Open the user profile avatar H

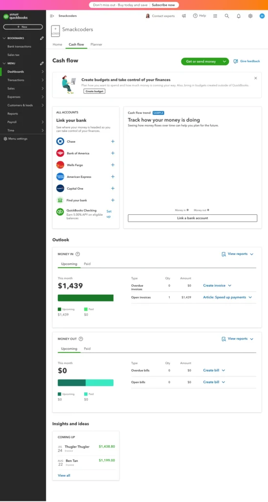[x=262, y=16]
